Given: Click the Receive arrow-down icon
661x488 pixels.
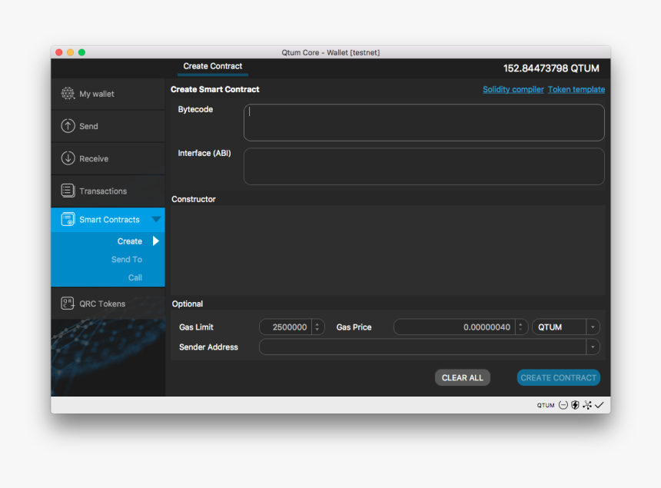Looking at the screenshot, I should point(68,158).
